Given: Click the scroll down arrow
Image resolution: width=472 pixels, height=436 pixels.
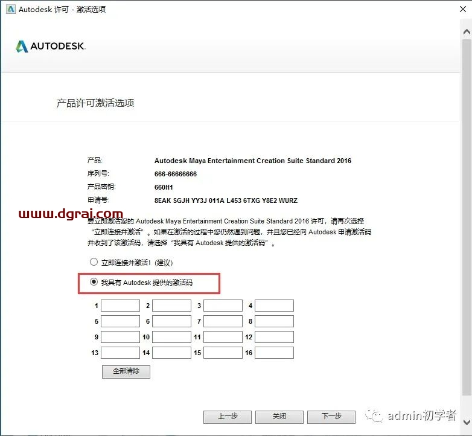Looking at the screenshot, I should click(467, 422).
